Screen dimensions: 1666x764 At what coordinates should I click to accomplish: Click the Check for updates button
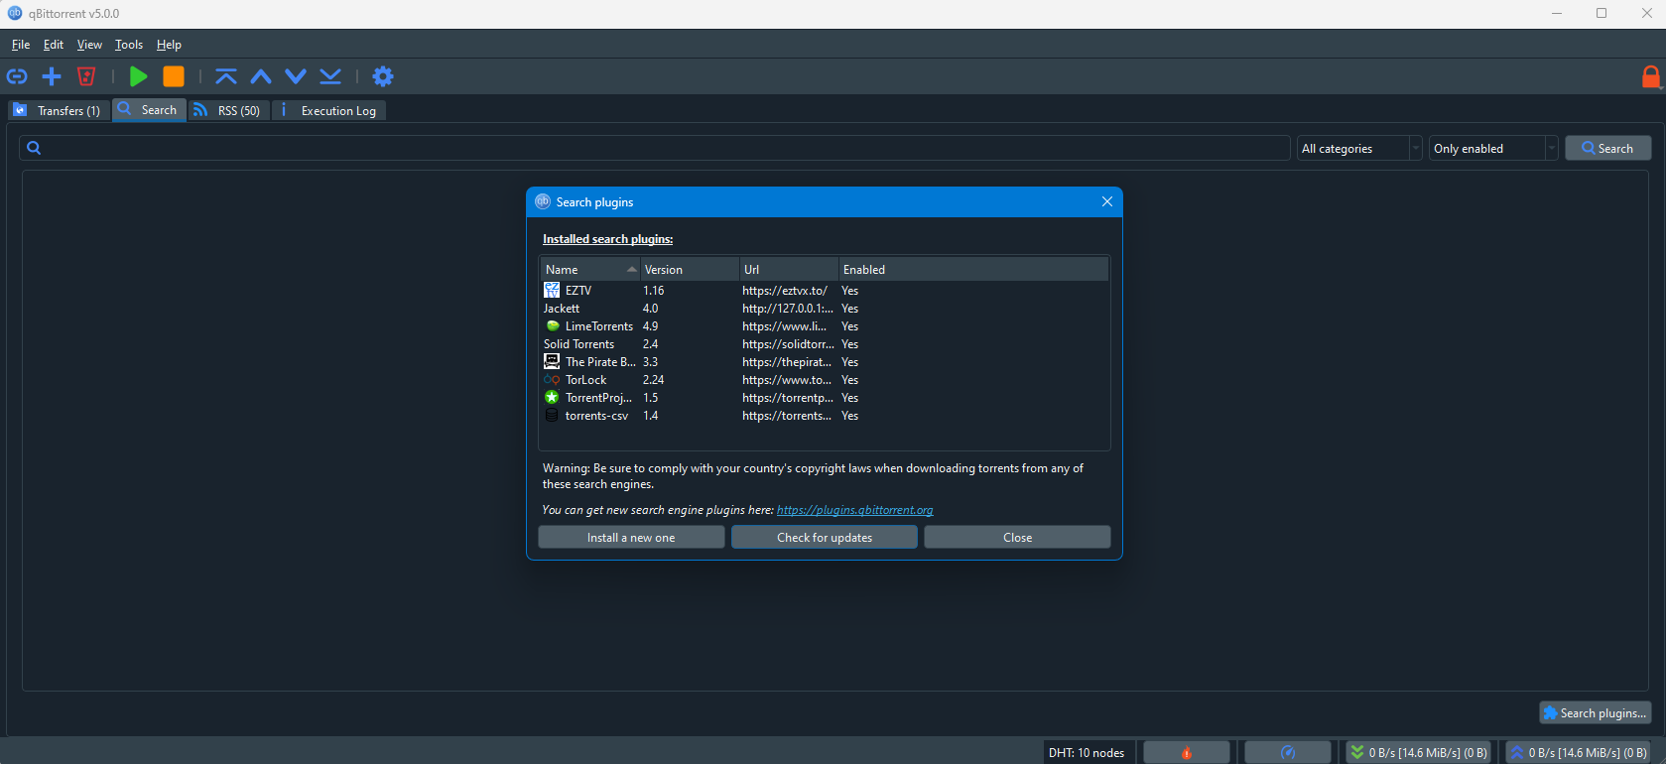click(825, 537)
